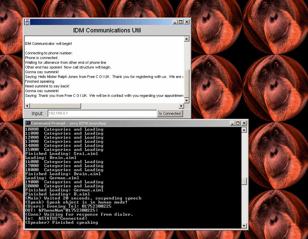Viewport: 308px width, 239px height.
Task: Click the IDM log horizontal scroll left arrow
Action: (x=27, y=106)
